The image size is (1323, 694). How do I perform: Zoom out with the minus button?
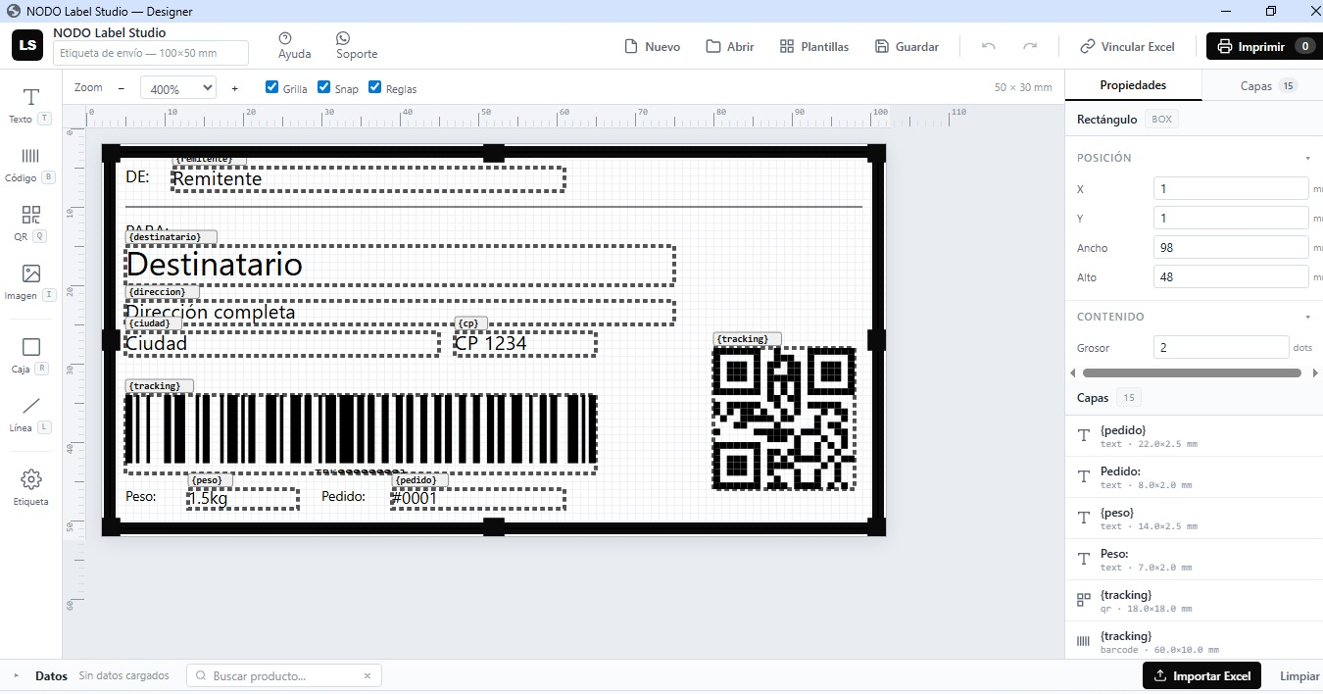pos(122,88)
